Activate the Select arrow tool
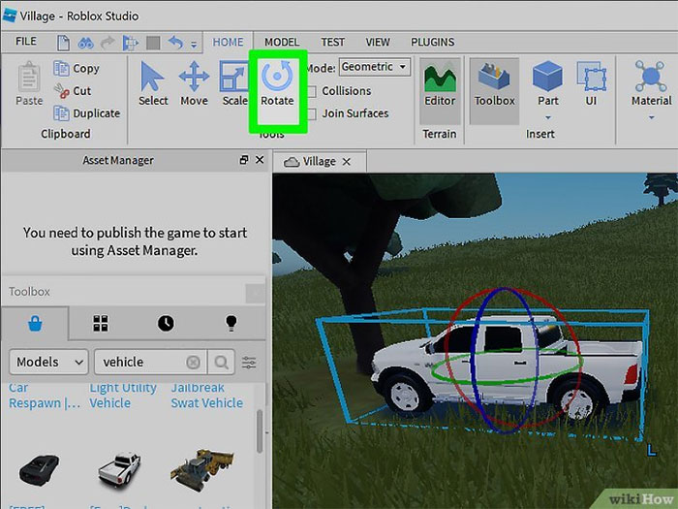 pyautogui.click(x=153, y=83)
